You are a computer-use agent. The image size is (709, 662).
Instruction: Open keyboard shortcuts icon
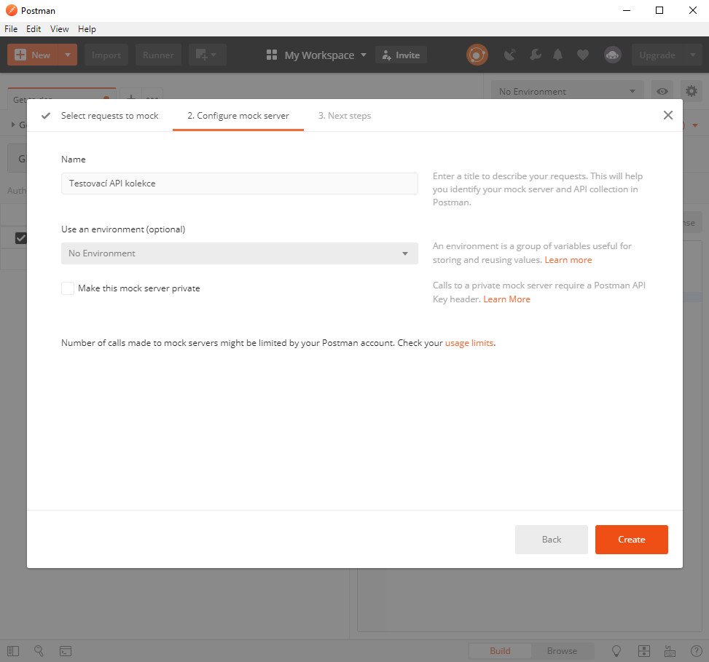click(670, 650)
